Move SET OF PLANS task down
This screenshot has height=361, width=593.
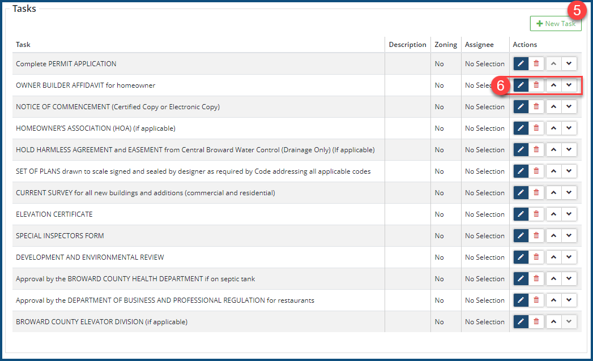569,171
